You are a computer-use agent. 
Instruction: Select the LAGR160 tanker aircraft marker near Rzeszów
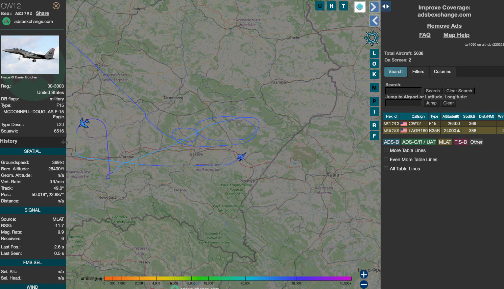[84, 123]
